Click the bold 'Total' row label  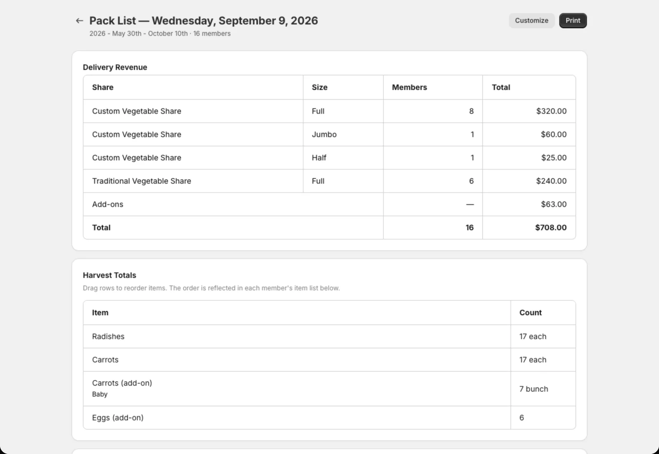click(x=101, y=228)
